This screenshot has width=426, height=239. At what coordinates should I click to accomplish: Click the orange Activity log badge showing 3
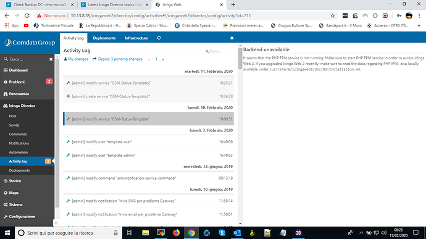point(48,161)
